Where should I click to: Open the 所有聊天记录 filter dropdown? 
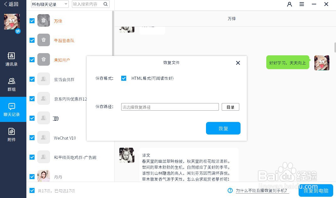pos(49,4)
